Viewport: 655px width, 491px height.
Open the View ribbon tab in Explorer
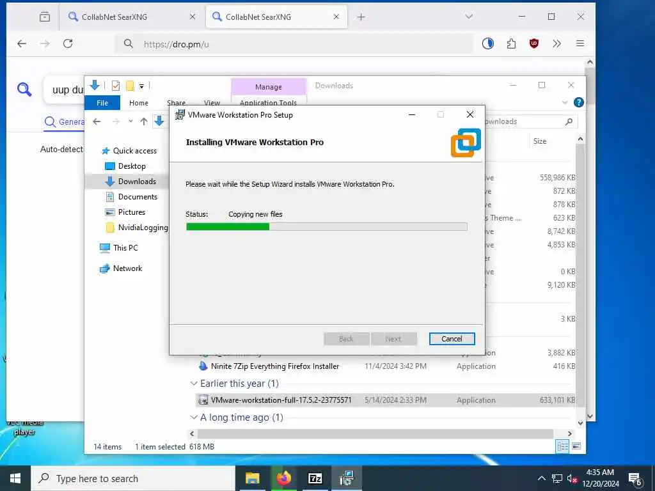coord(212,103)
